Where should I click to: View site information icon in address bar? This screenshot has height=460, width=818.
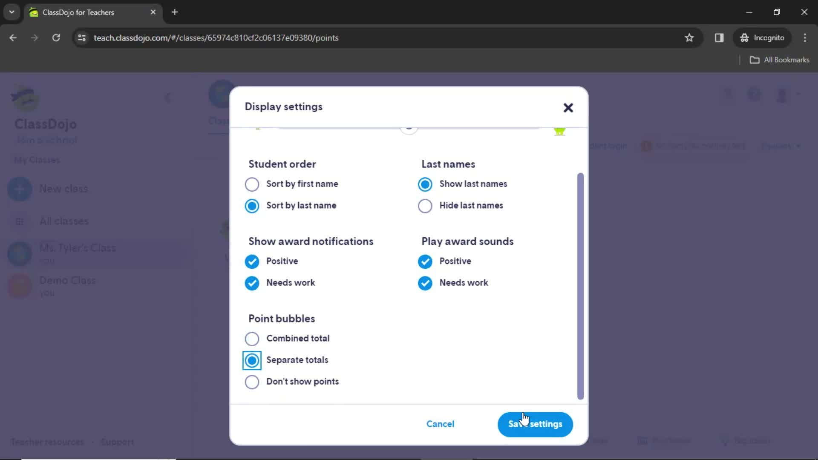(x=82, y=38)
